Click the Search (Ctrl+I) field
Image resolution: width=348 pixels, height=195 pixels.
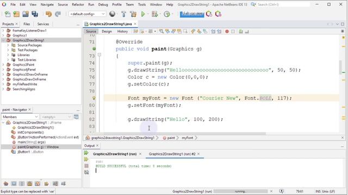coord(283,4)
